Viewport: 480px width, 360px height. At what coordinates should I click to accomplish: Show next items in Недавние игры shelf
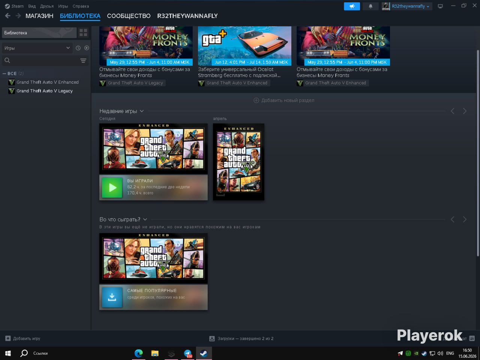coord(465,111)
